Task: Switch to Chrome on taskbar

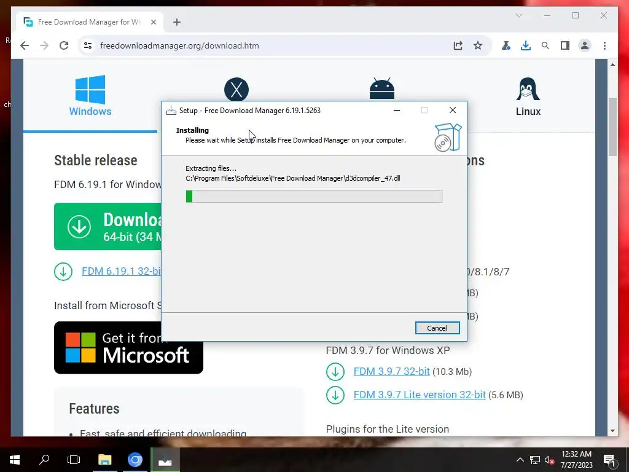Action: pyautogui.click(x=135, y=460)
